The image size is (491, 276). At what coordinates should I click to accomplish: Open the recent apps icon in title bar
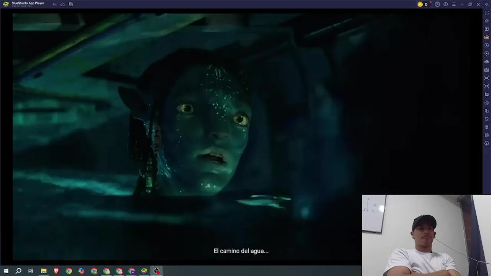71,4
